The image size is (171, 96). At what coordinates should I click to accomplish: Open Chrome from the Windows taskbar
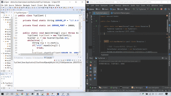[22, 94]
